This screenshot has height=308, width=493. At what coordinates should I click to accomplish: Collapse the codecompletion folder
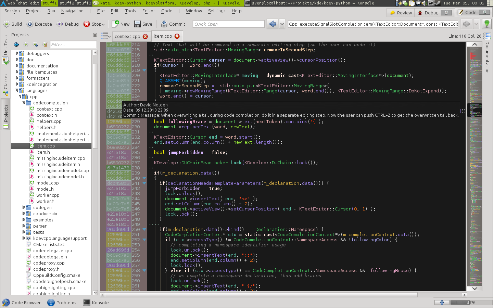[24, 103]
